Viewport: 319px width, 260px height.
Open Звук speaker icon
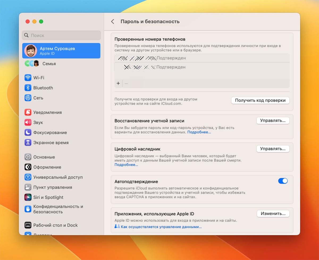click(x=28, y=122)
